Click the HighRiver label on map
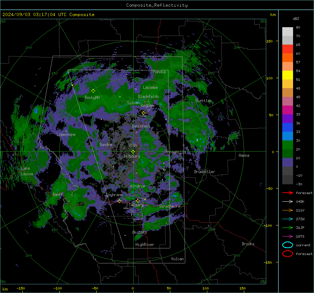The width and height of the screenshot is (314, 293). click(x=145, y=245)
